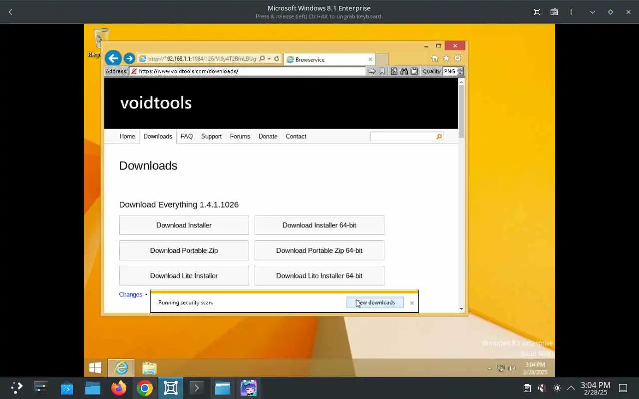Image resolution: width=639 pixels, height=399 pixels.
Task: Click the voidtools logo
Action: click(x=156, y=103)
